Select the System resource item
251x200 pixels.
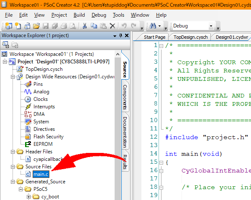pos(41,122)
